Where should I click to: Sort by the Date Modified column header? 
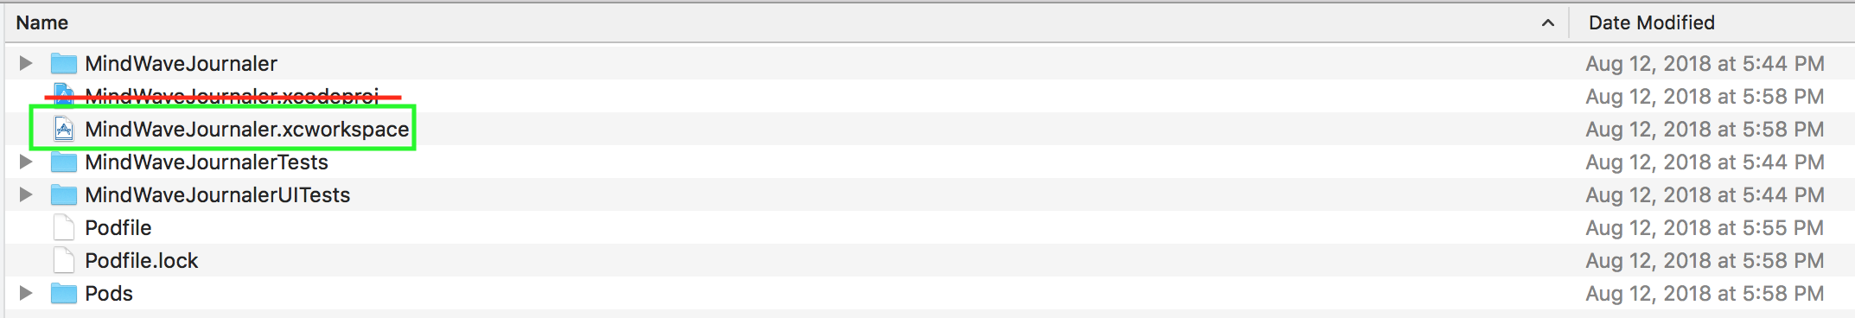[1651, 22]
